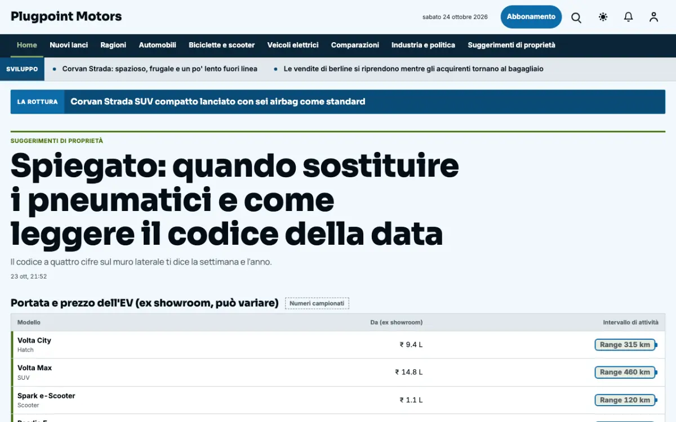Select the Home nav tab

tap(27, 45)
